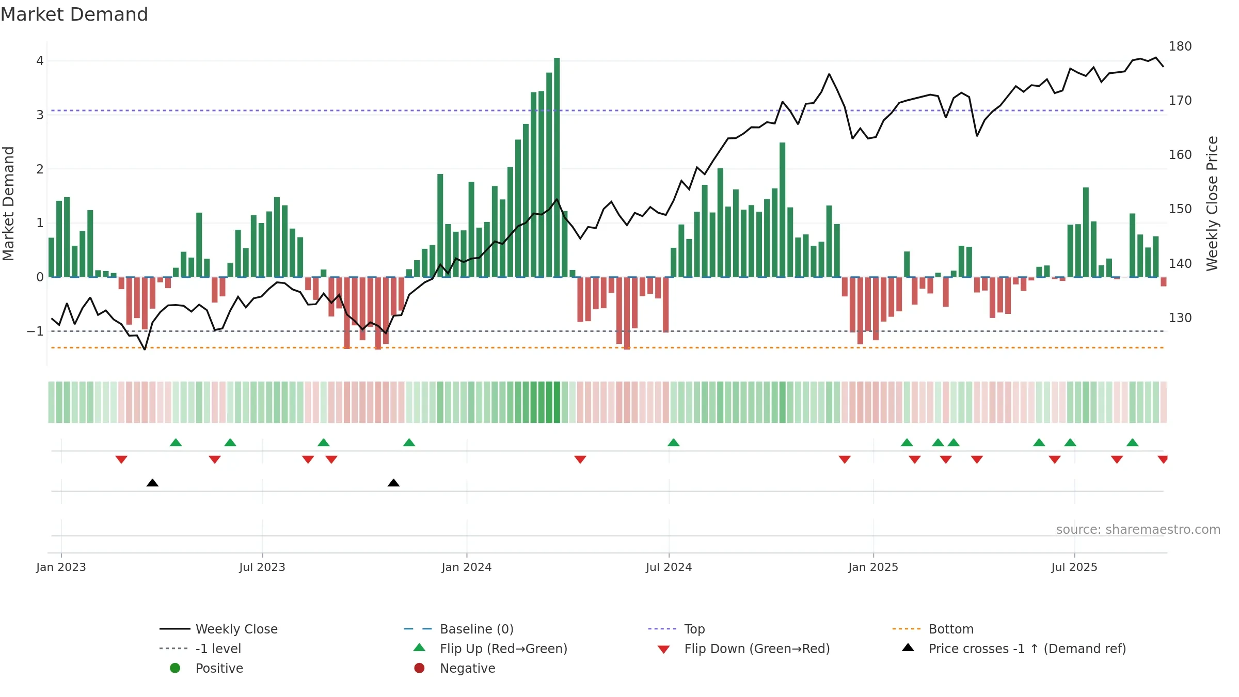Click the Jul 2023 axis label

tap(262, 567)
